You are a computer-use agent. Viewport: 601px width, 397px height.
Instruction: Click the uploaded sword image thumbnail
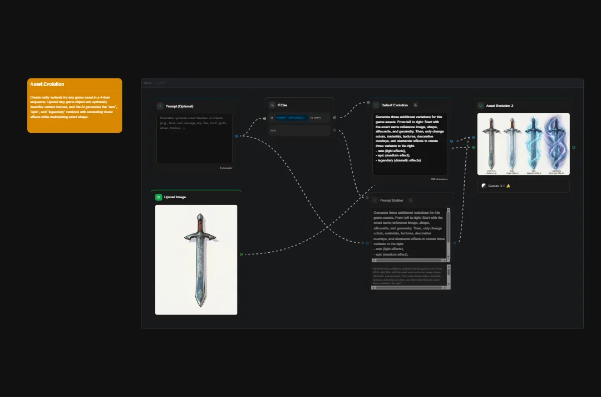tap(196, 259)
